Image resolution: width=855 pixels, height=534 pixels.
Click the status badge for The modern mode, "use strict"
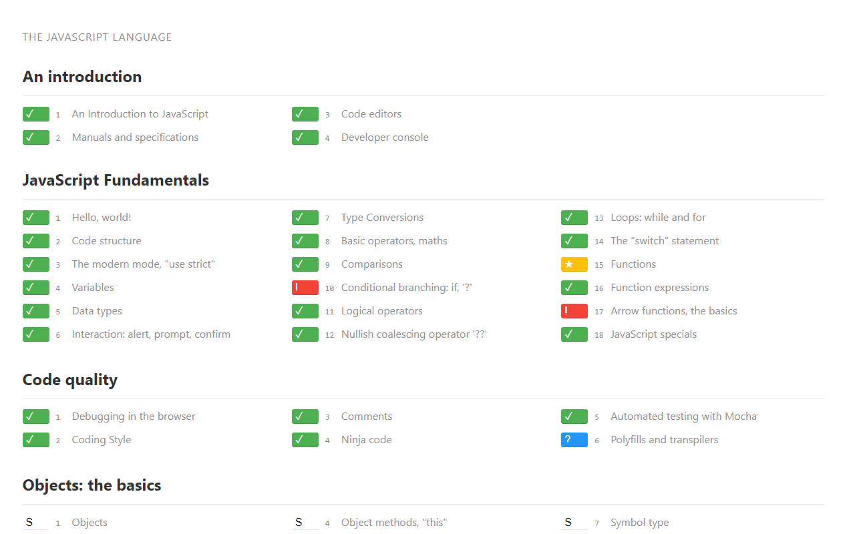36,264
